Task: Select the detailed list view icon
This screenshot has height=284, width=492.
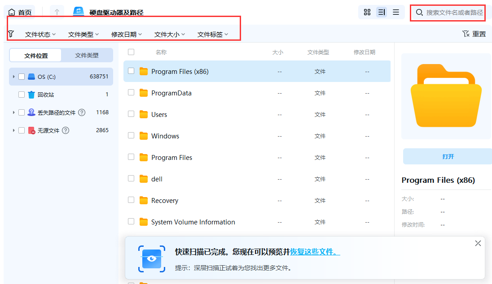Action: (x=382, y=12)
